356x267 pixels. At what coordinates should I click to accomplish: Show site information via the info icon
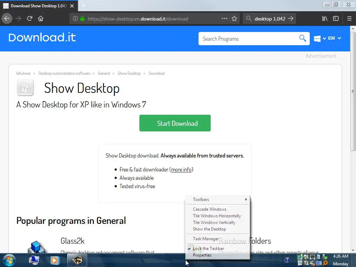pyautogui.click(x=75, y=19)
